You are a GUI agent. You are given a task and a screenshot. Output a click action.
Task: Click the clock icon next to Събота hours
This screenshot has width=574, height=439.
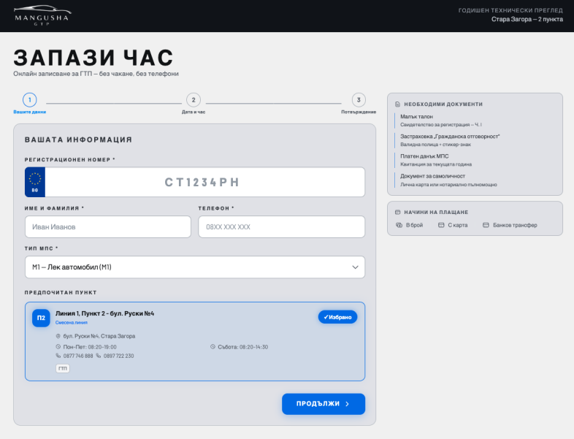click(x=213, y=347)
